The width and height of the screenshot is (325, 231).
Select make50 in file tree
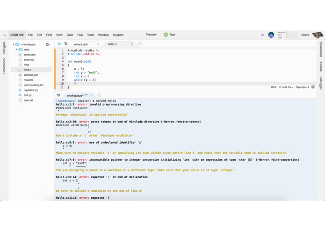point(28,80)
